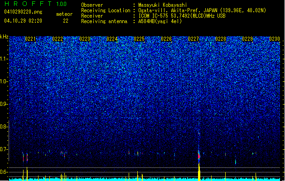
Task: Click the Observer name Masayuki Kobayashi
Action: click(163, 5)
